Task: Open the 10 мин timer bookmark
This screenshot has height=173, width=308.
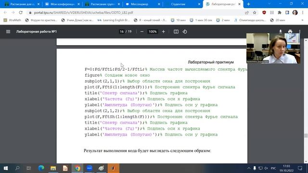Action: 179,20
